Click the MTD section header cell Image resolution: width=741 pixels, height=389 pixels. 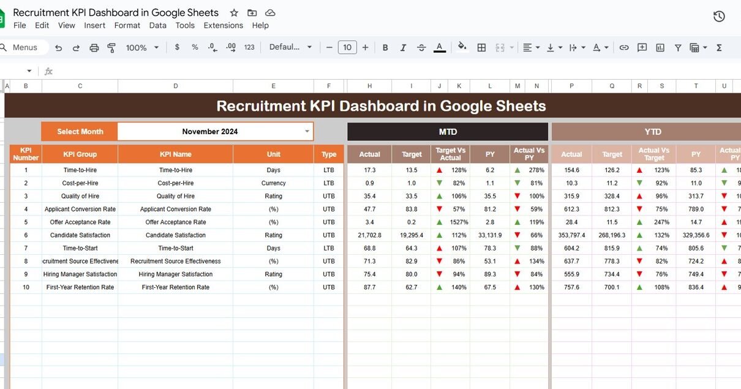(x=448, y=132)
